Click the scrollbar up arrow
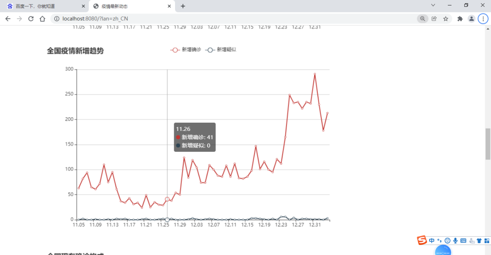Screen dimensions: 491x255 coord(488,29)
